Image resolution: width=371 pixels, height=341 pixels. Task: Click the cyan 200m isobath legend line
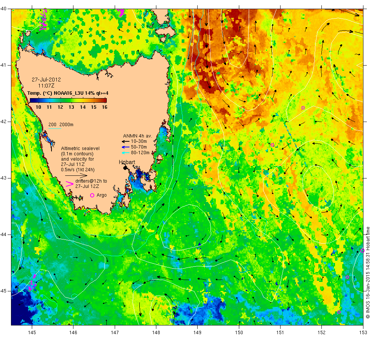click(x=55, y=128)
